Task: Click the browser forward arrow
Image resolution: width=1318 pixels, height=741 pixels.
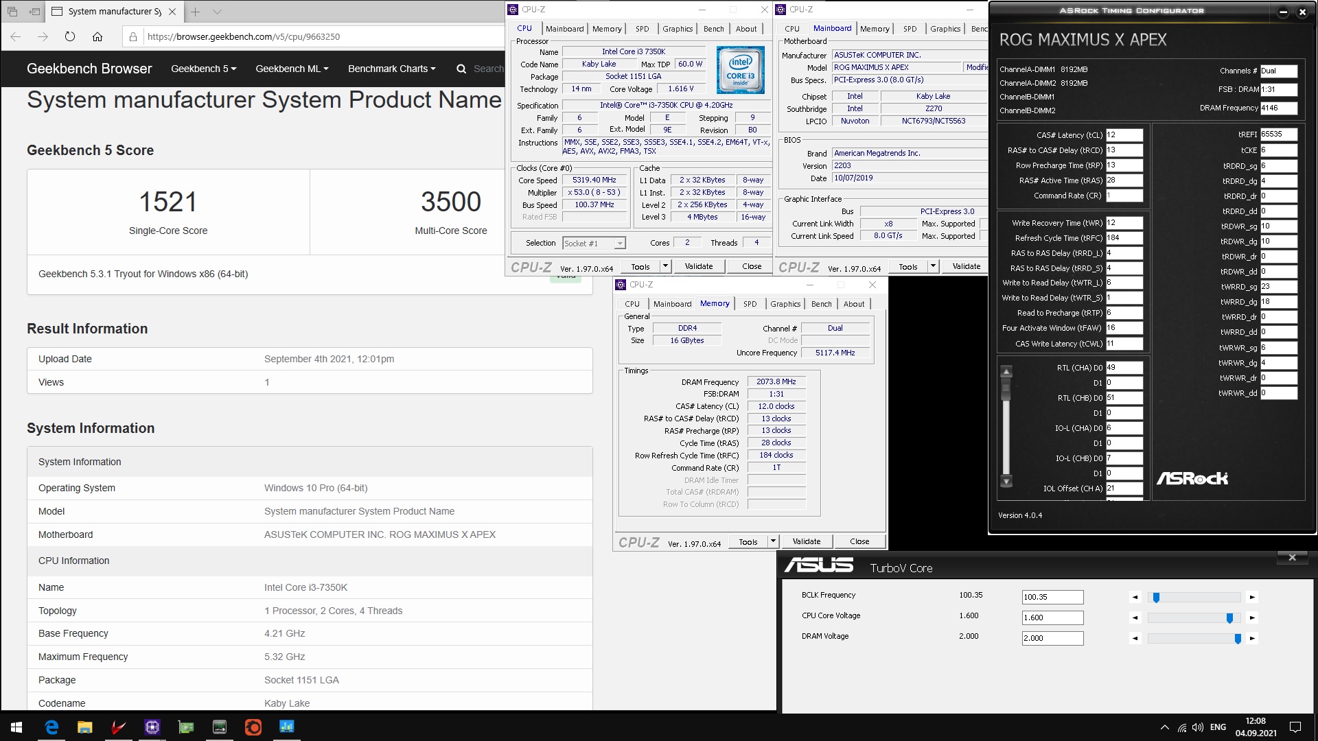Action: [43, 36]
